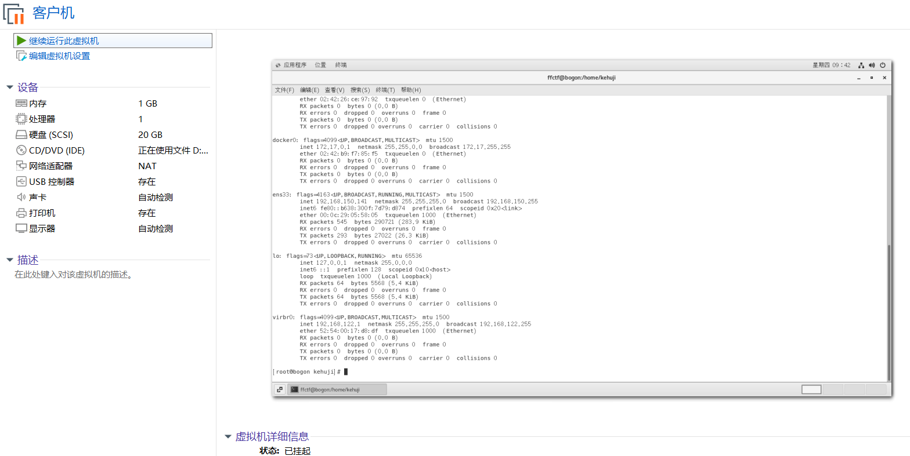Click the hard disk icon beside 硬盘 (SCSI)

(x=21, y=134)
